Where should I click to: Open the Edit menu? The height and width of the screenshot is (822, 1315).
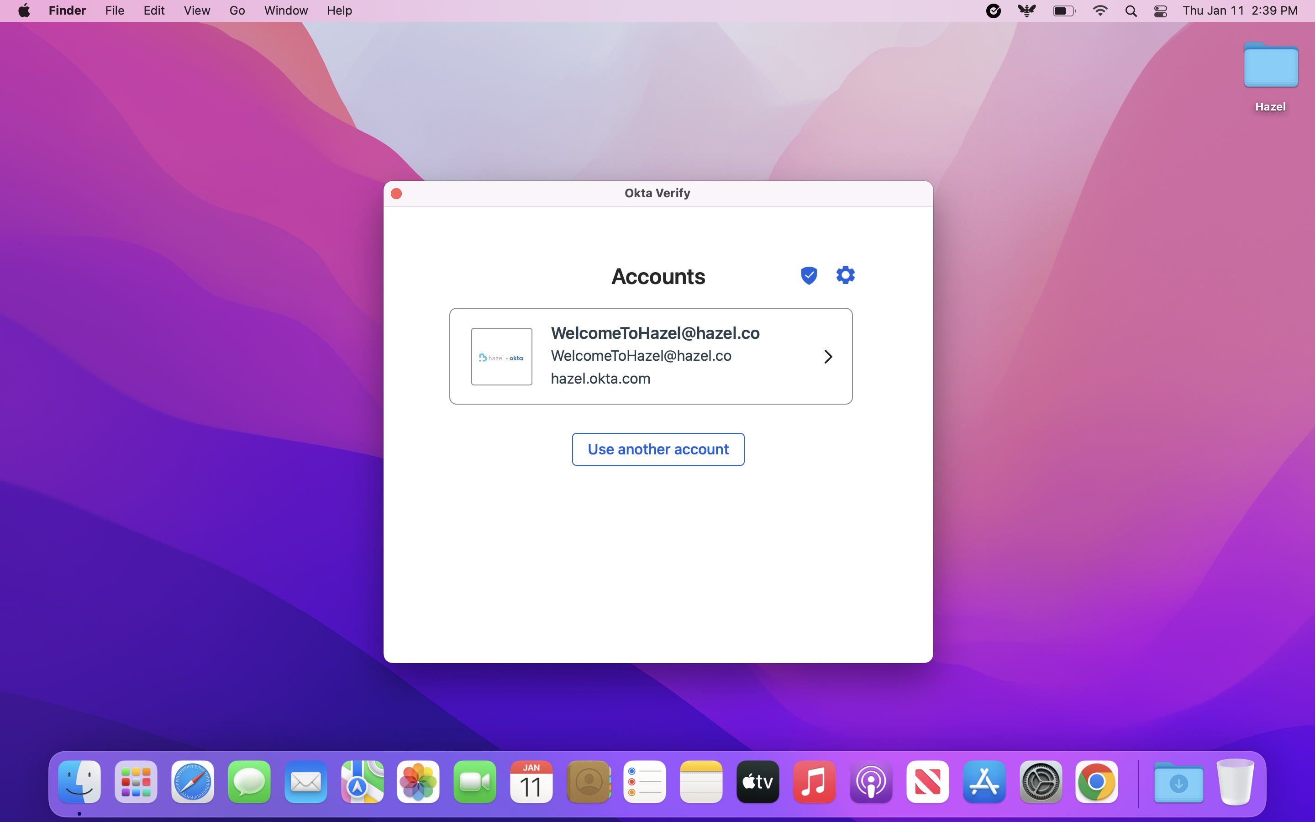(x=154, y=11)
